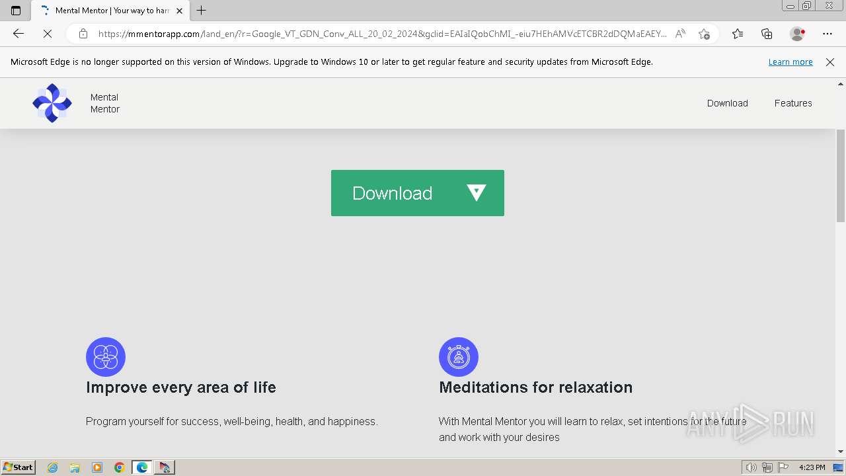Click the Mental Mentor pinwheel logo
The image size is (846, 476).
click(52, 103)
